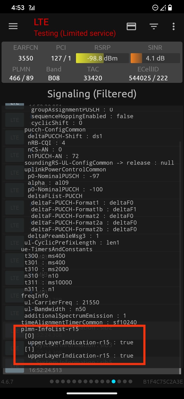Tap the Testing (Limited service) status text
The width and height of the screenshot is (184, 399).
pos(75,33)
